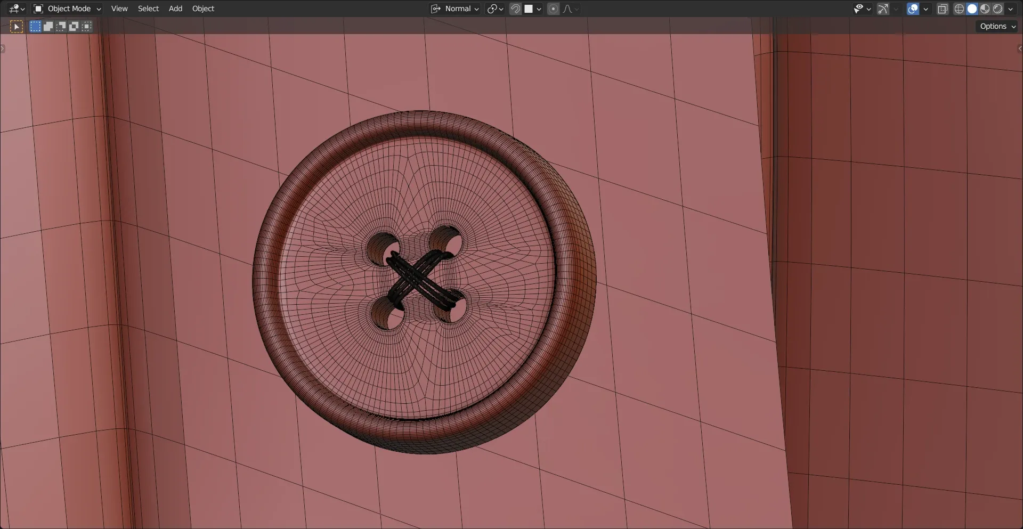Open the editor type selector
The height and width of the screenshot is (529, 1023).
click(17, 9)
